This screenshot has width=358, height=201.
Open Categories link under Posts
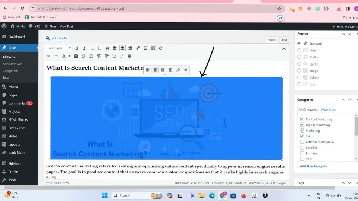[x=10, y=71]
